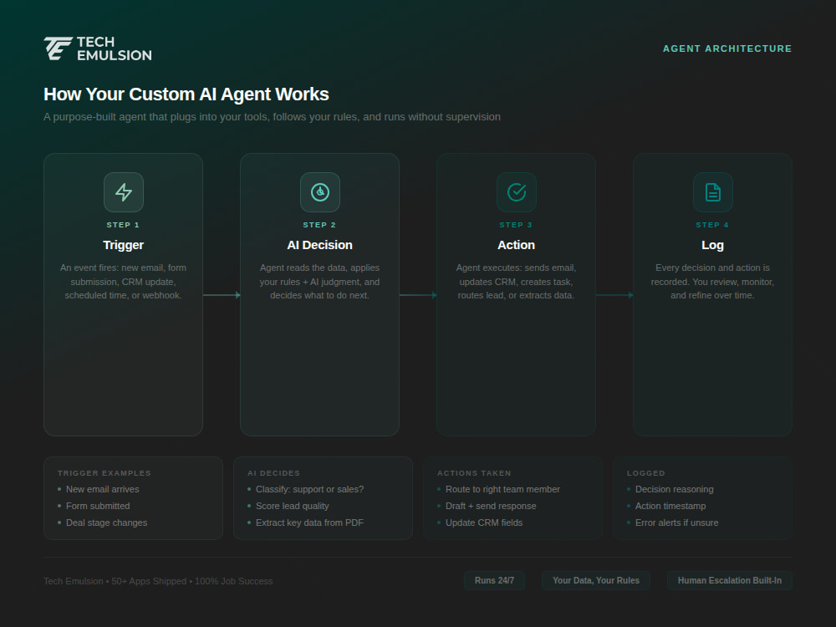Click the Form submitted item
The height and width of the screenshot is (627, 836).
coord(98,506)
